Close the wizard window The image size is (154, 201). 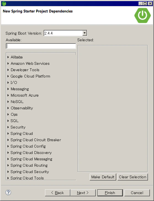pyautogui.click(x=150, y=4)
